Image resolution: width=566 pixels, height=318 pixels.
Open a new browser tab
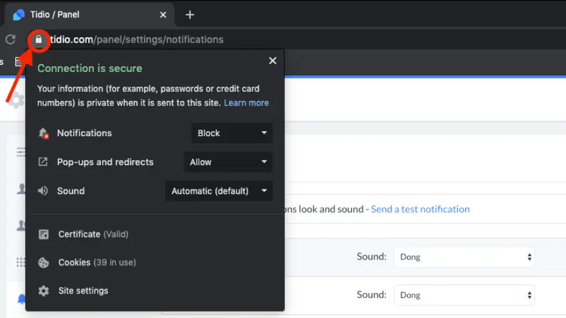(x=190, y=15)
